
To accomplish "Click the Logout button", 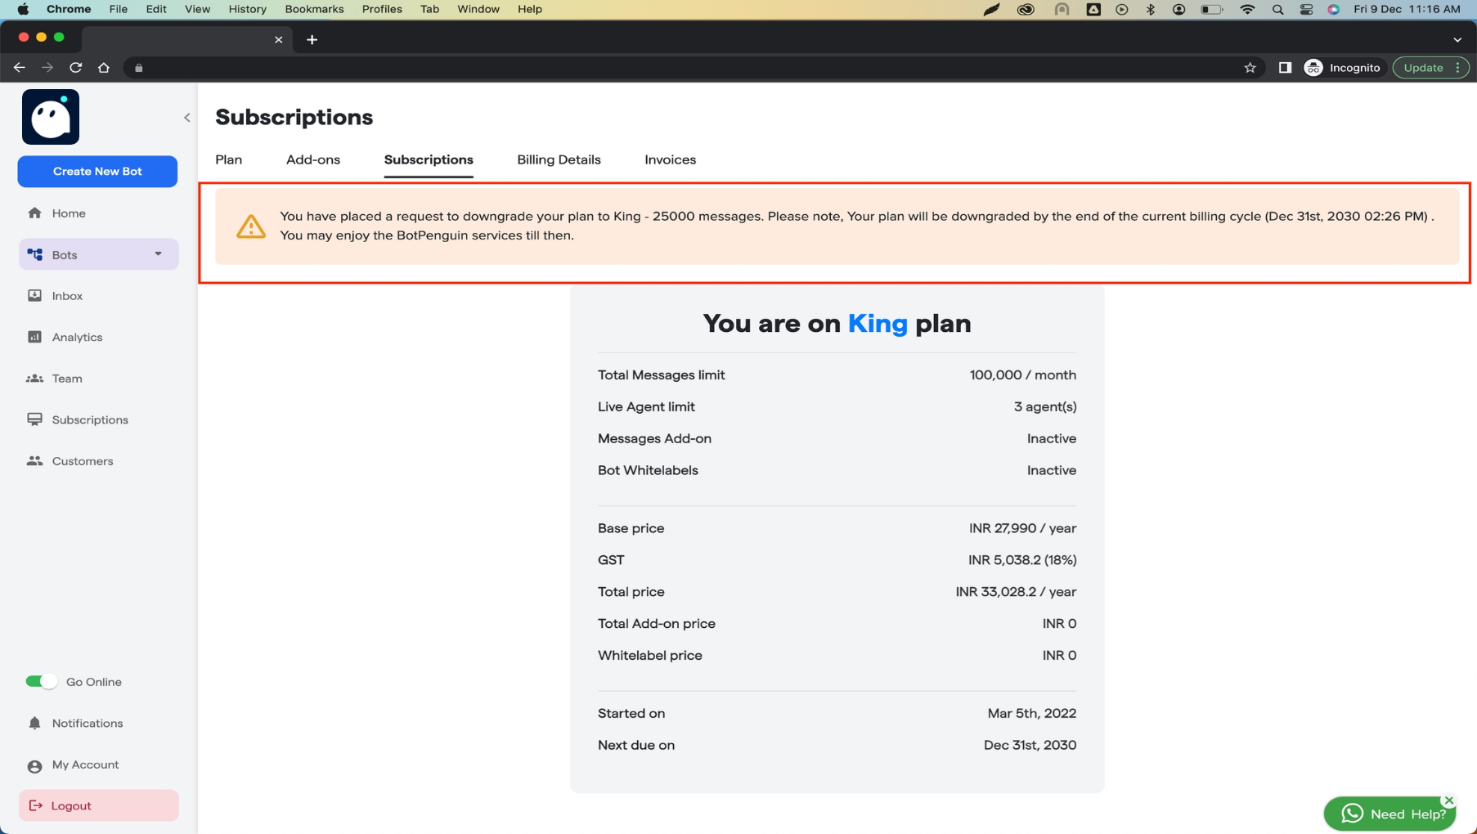I will [98, 805].
